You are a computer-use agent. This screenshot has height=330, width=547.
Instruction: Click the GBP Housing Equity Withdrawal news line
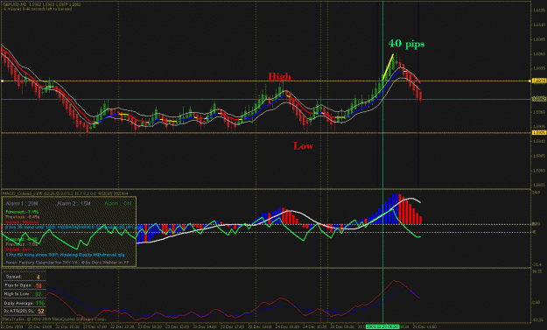pyautogui.click(x=65, y=255)
